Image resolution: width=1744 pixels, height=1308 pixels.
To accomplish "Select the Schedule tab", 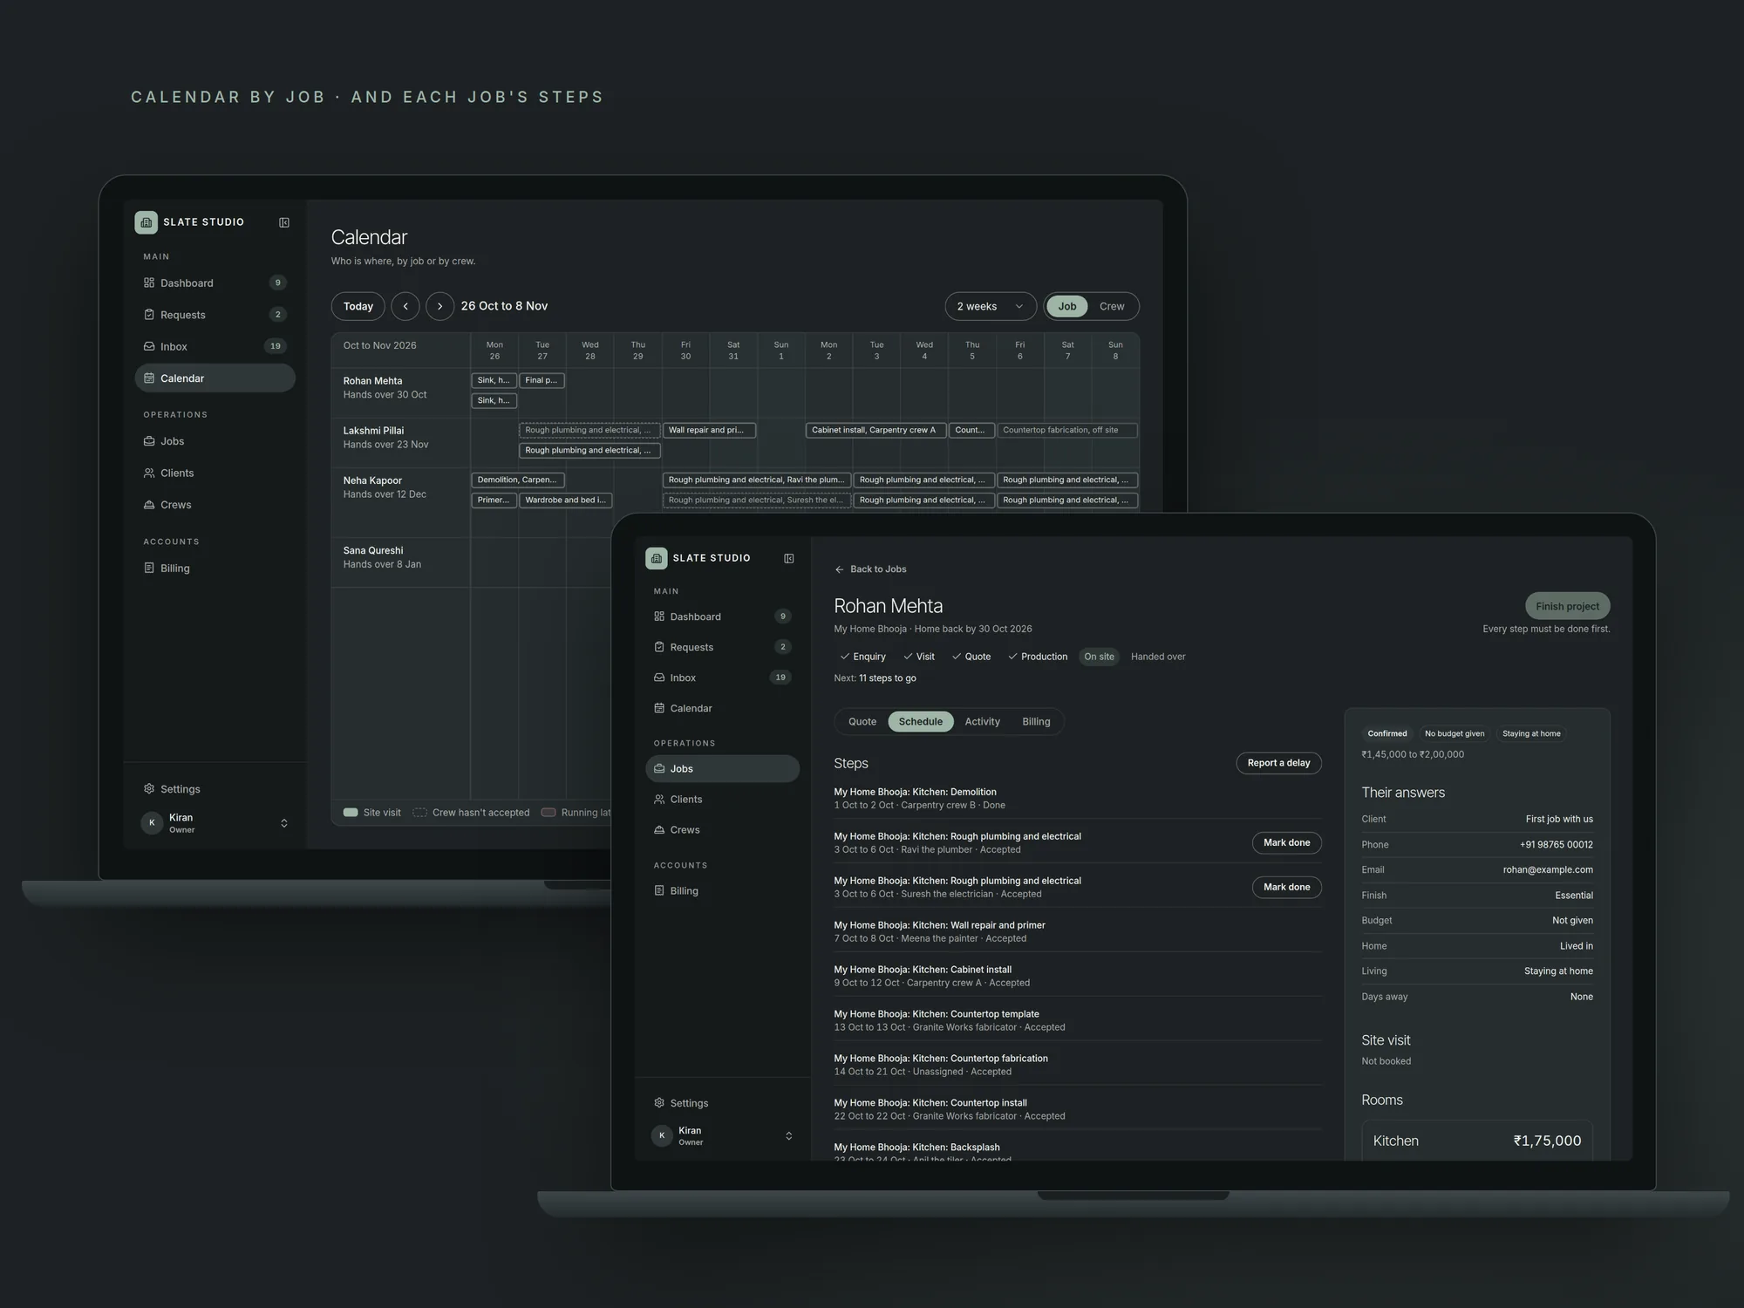I will tap(921, 722).
